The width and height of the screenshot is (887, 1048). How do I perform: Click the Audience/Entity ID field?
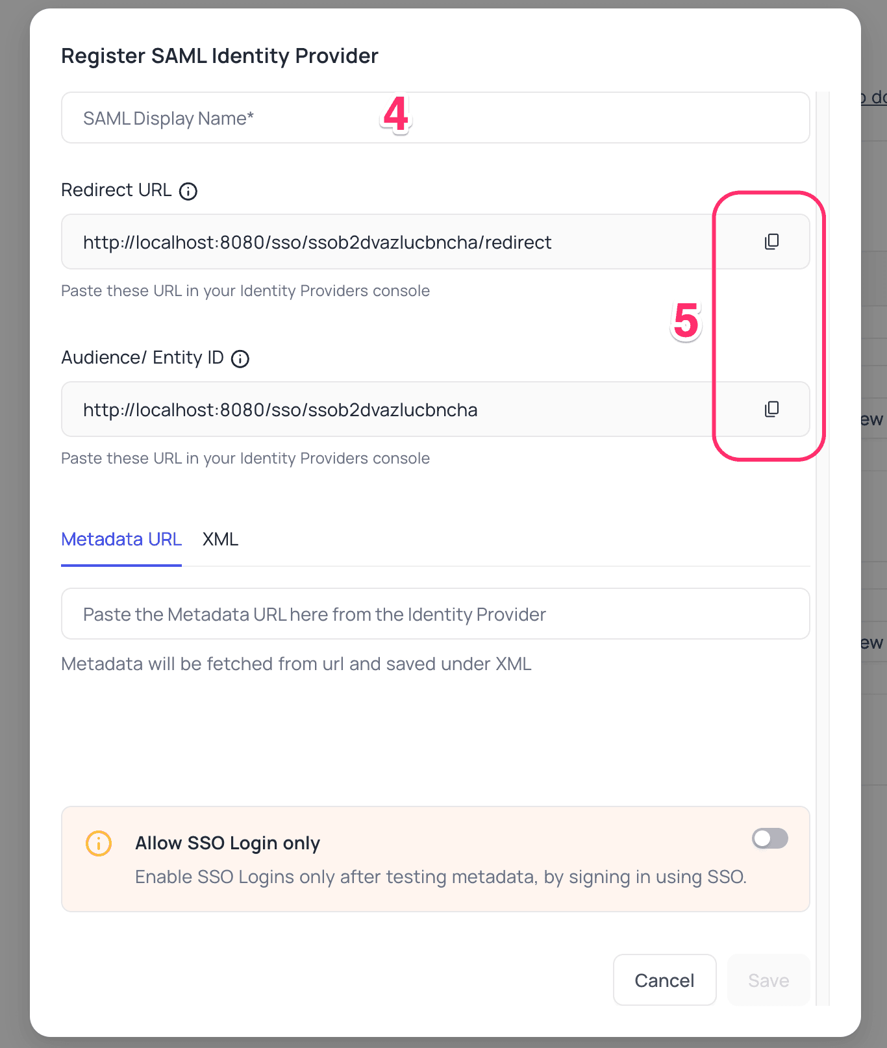tap(357, 409)
